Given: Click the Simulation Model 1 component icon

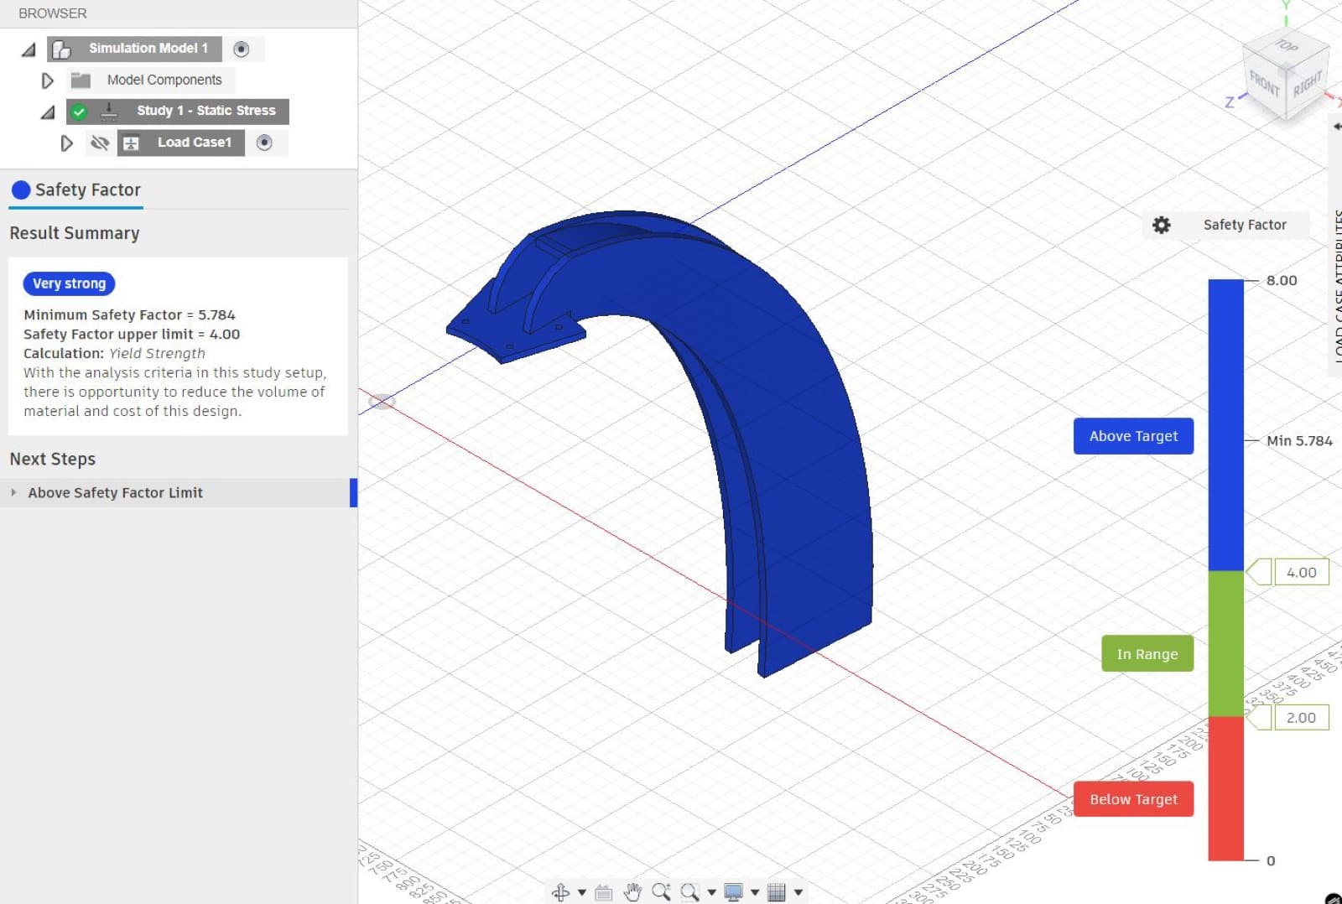Looking at the screenshot, I should 61,49.
